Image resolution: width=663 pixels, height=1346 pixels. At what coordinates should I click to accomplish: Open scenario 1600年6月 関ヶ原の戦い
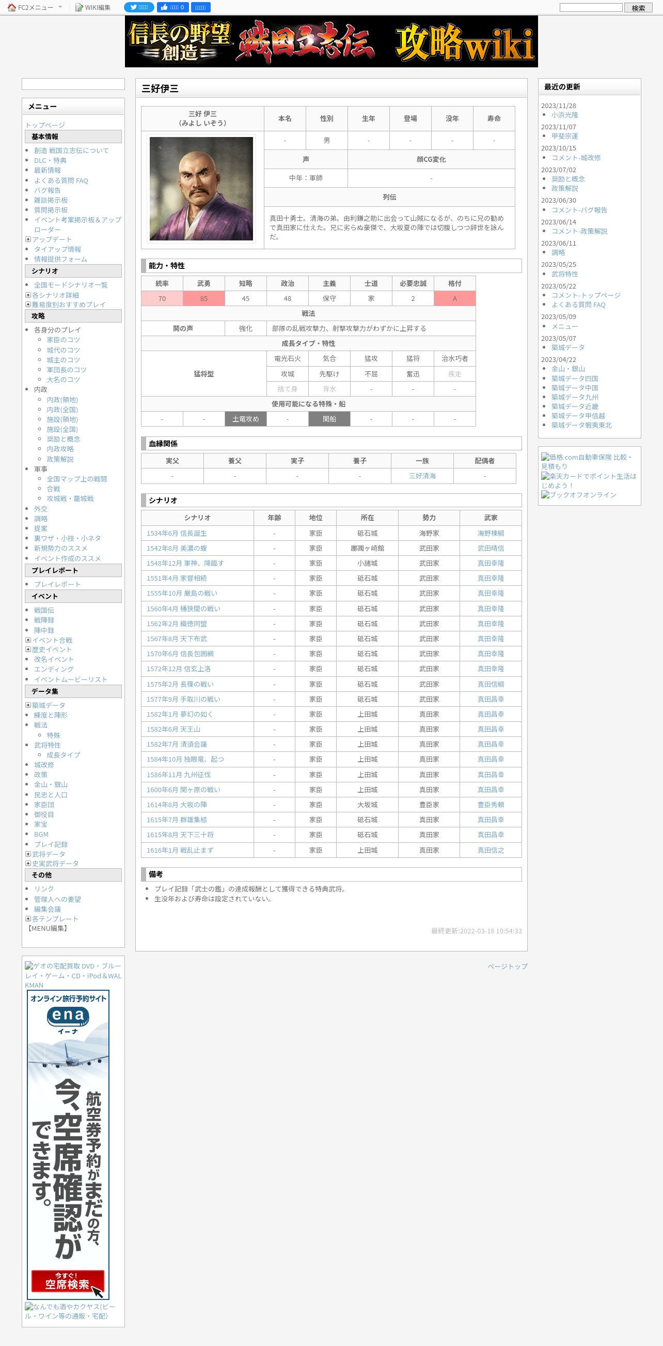(x=183, y=790)
